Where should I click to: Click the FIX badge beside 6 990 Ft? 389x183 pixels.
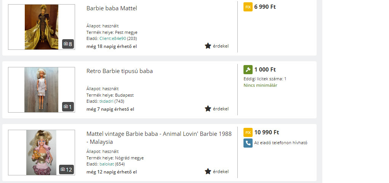coord(248,7)
